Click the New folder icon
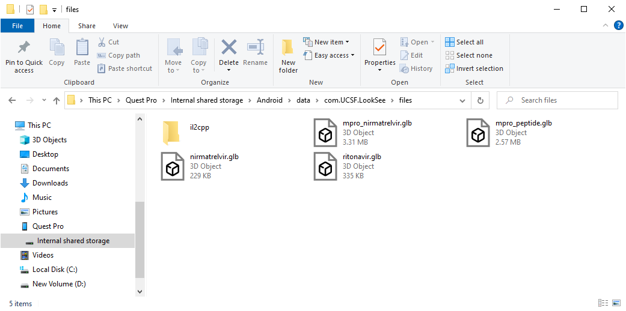Image resolution: width=626 pixels, height=311 pixels. (288, 48)
